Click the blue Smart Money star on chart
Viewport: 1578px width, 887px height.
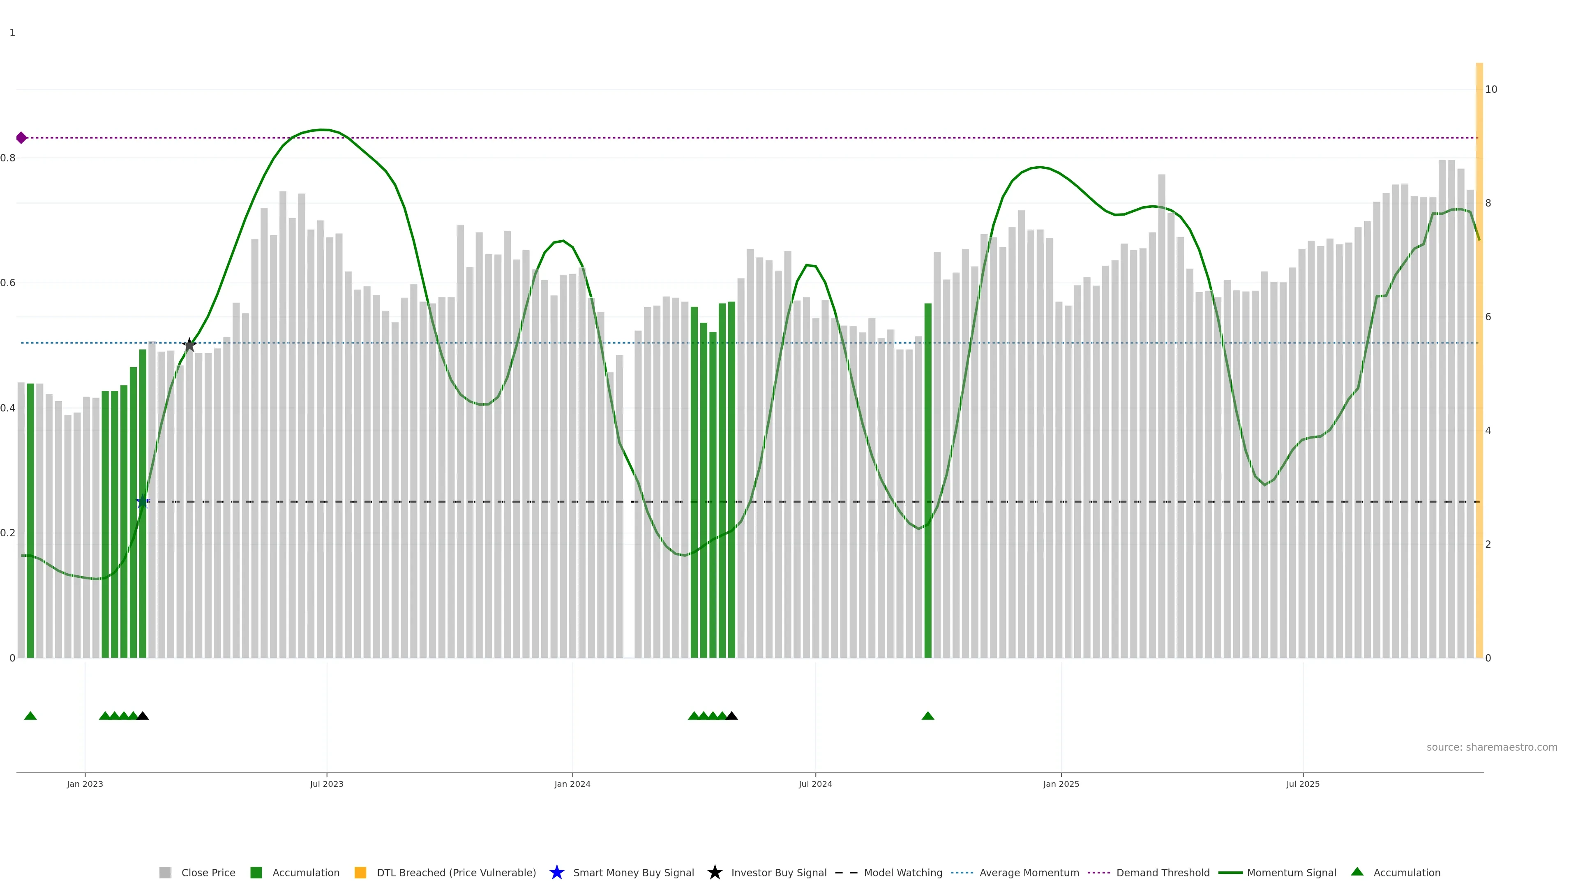[x=143, y=502]
